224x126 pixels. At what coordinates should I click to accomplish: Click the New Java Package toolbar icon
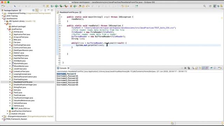pyautogui.click(x=71, y=6)
